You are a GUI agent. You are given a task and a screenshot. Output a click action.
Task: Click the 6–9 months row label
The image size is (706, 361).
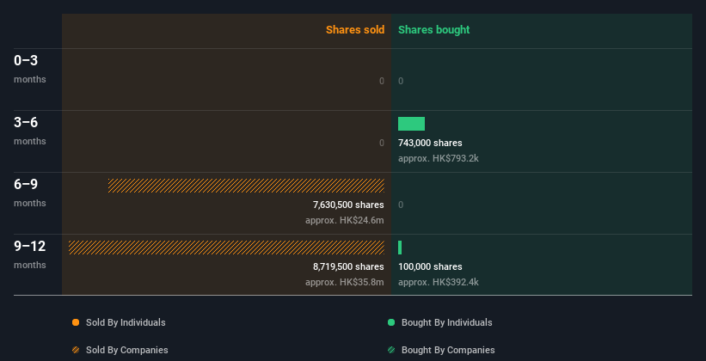click(x=30, y=193)
